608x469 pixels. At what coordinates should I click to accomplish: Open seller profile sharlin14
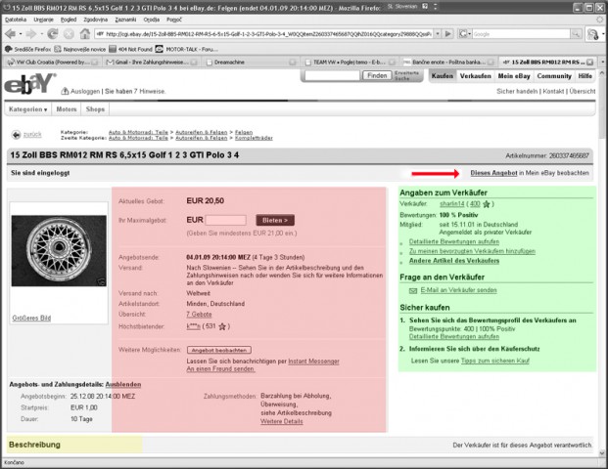451,204
